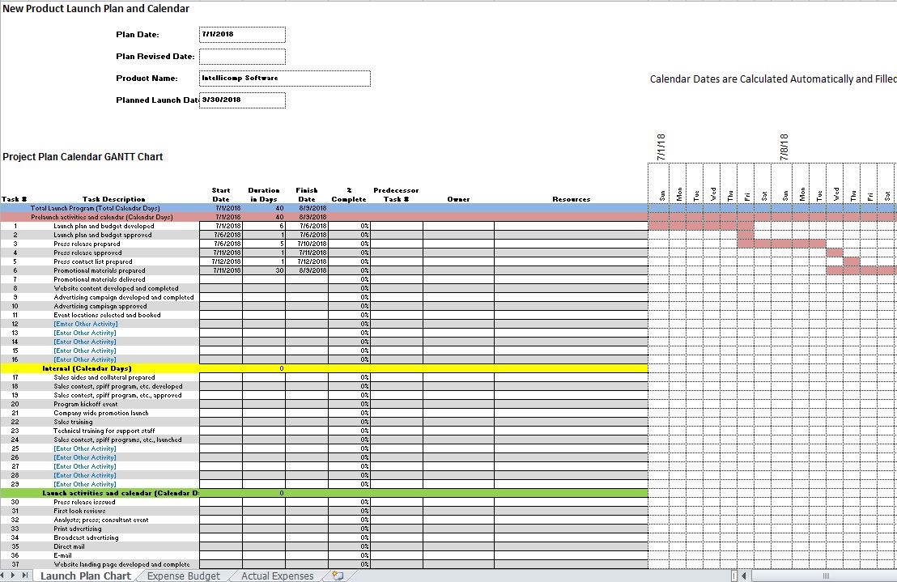Screen dimensions: 897x582
Task: Click the Resources cell for Sales training
Action: (x=571, y=422)
